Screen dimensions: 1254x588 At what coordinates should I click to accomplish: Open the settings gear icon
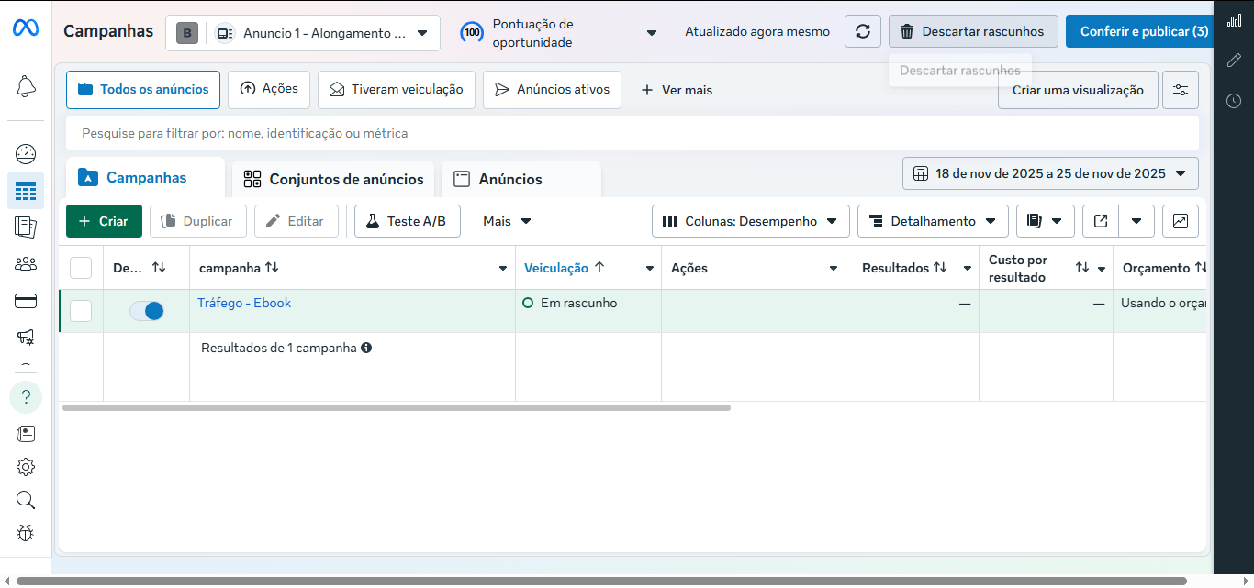point(26,467)
